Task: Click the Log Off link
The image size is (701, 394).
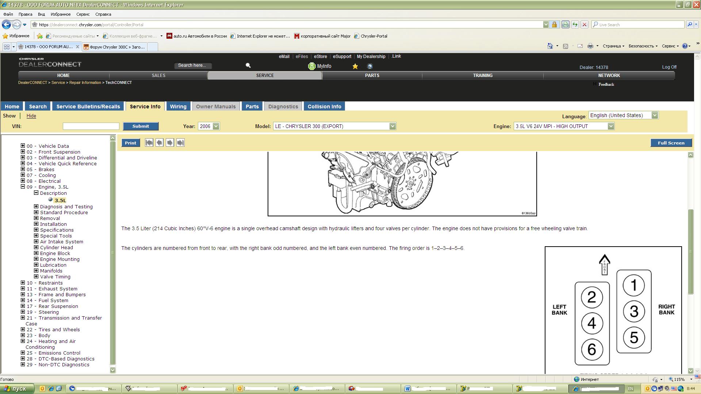Action: click(669, 67)
